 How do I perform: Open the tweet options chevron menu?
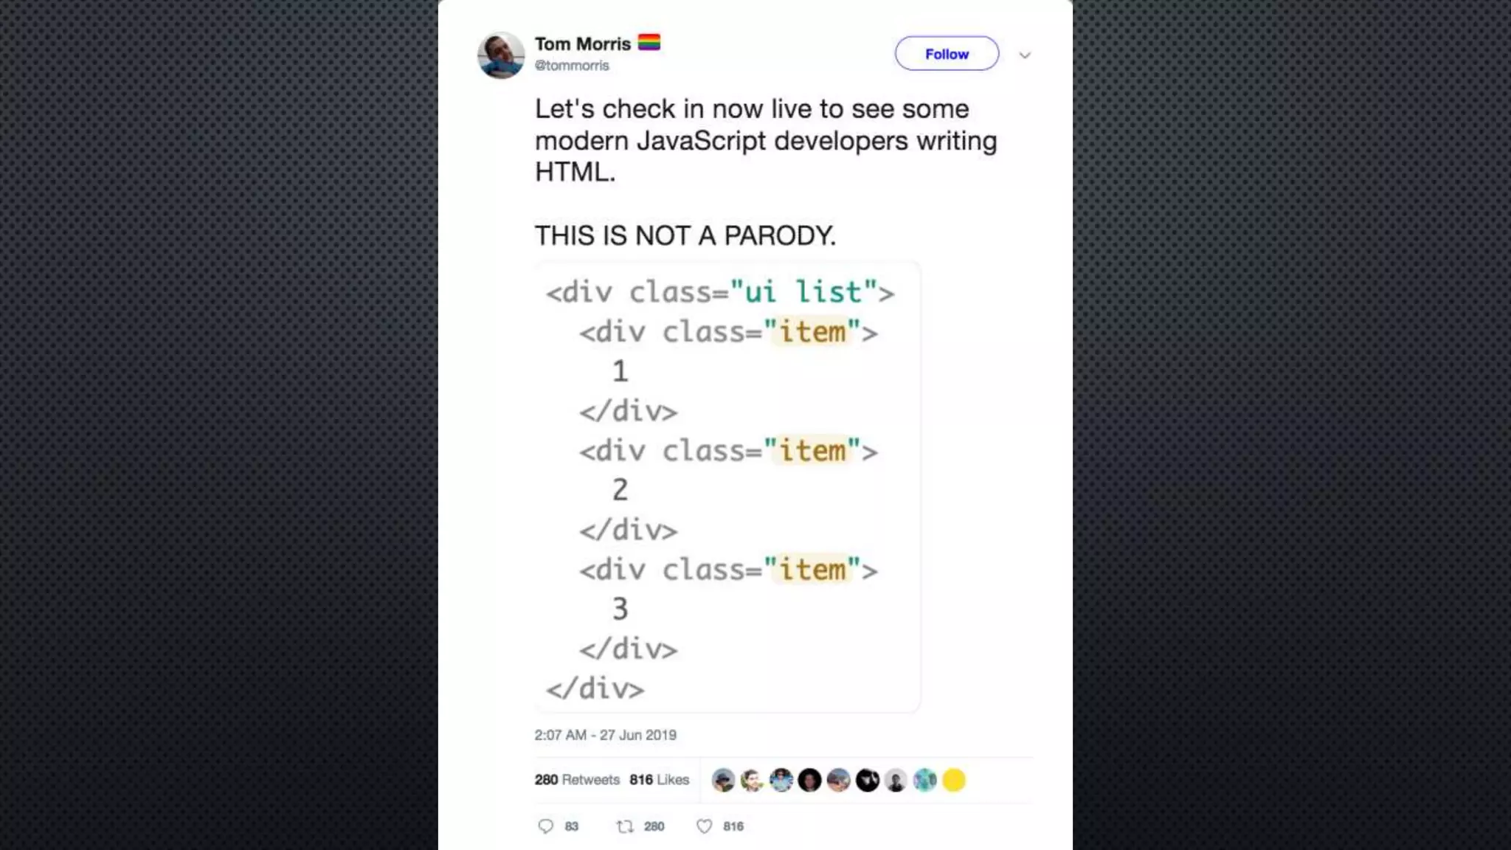[1025, 55]
